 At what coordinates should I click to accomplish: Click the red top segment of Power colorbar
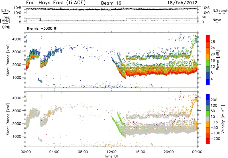pyautogui.click(x=208, y=38)
